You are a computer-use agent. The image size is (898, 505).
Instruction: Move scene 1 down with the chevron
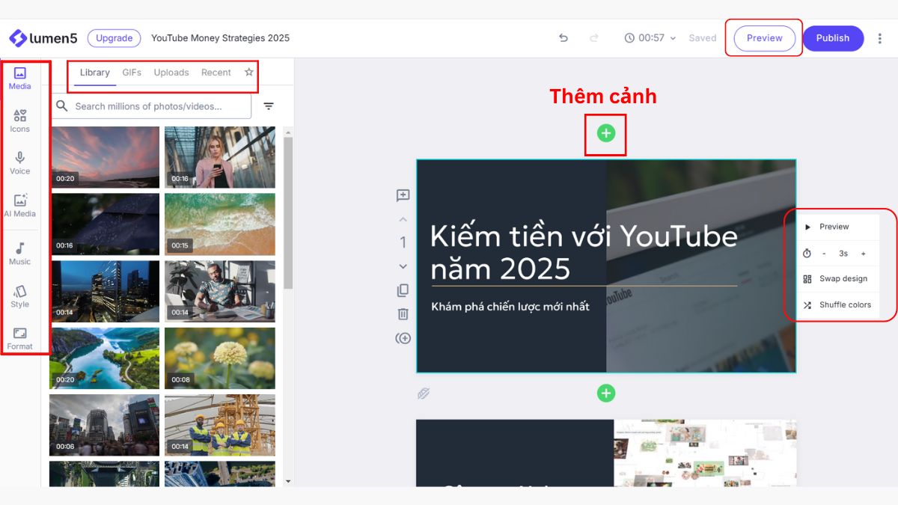403,266
